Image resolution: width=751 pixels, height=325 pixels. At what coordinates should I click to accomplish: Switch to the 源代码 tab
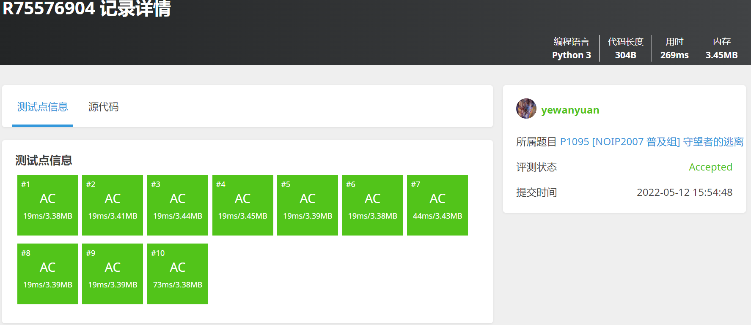point(103,107)
